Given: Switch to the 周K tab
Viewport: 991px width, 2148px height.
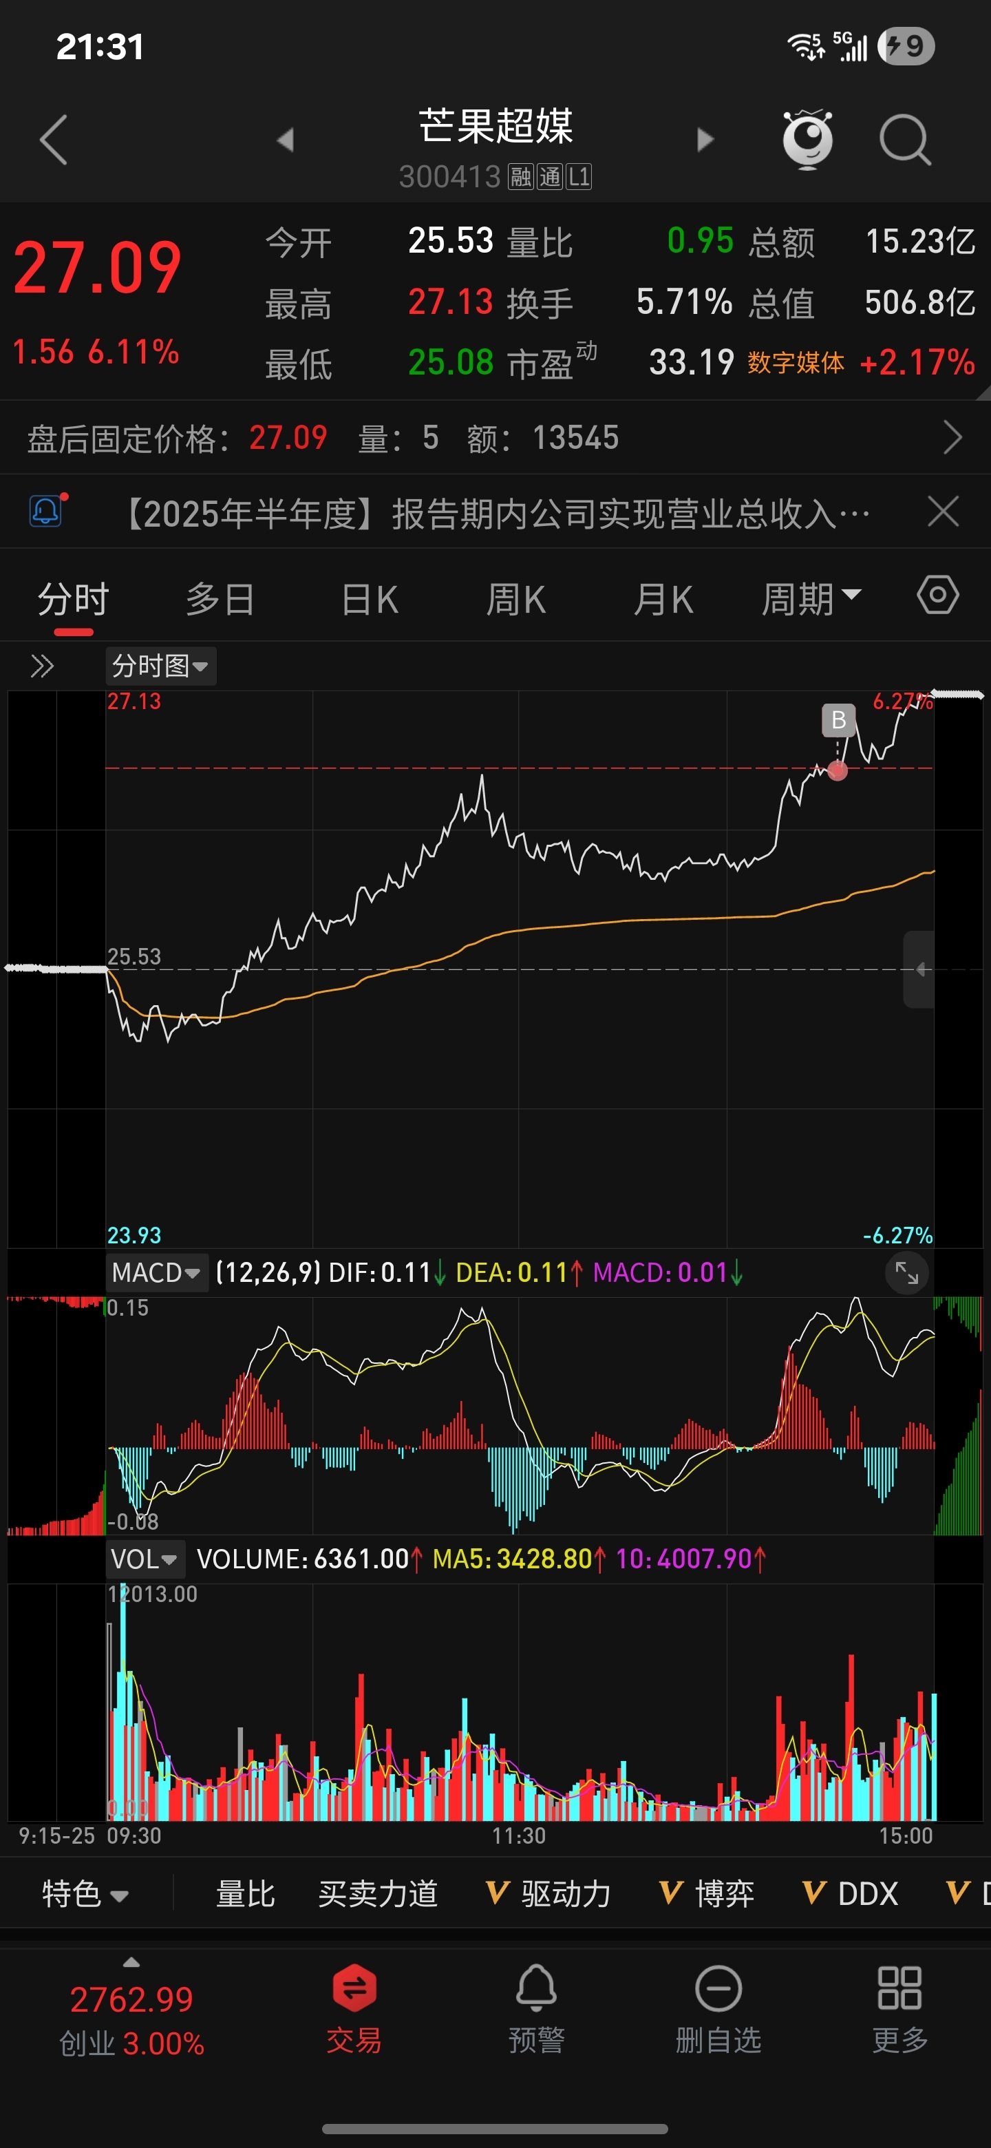Looking at the screenshot, I should point(515,600).
